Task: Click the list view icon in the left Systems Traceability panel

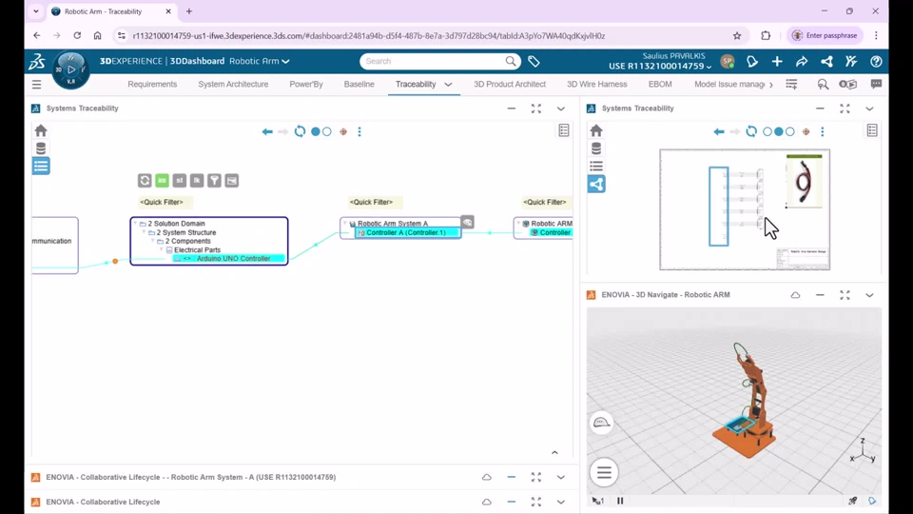Action: point(41,166)
